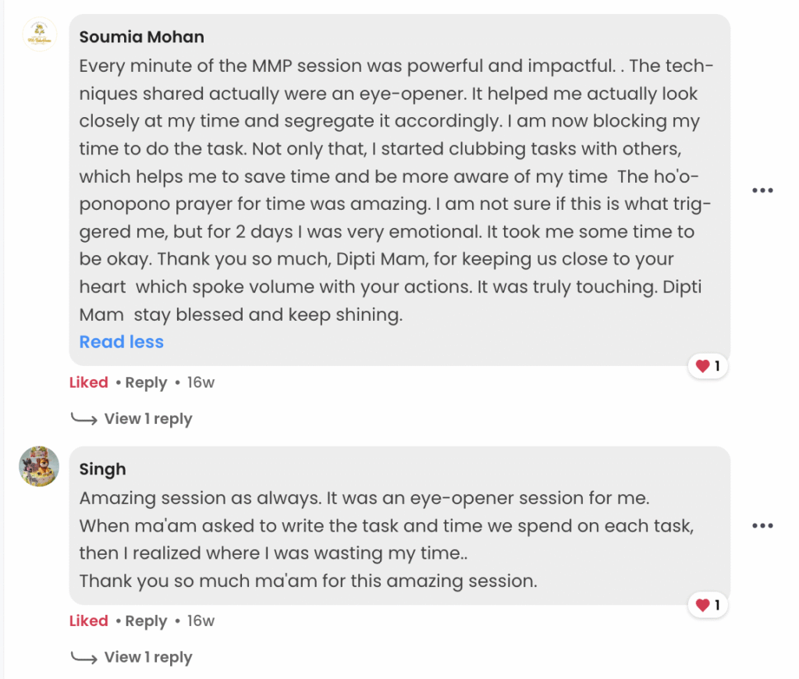
Task: Click 16w timestamp on Soumia's comment
Action: (201, 382)
